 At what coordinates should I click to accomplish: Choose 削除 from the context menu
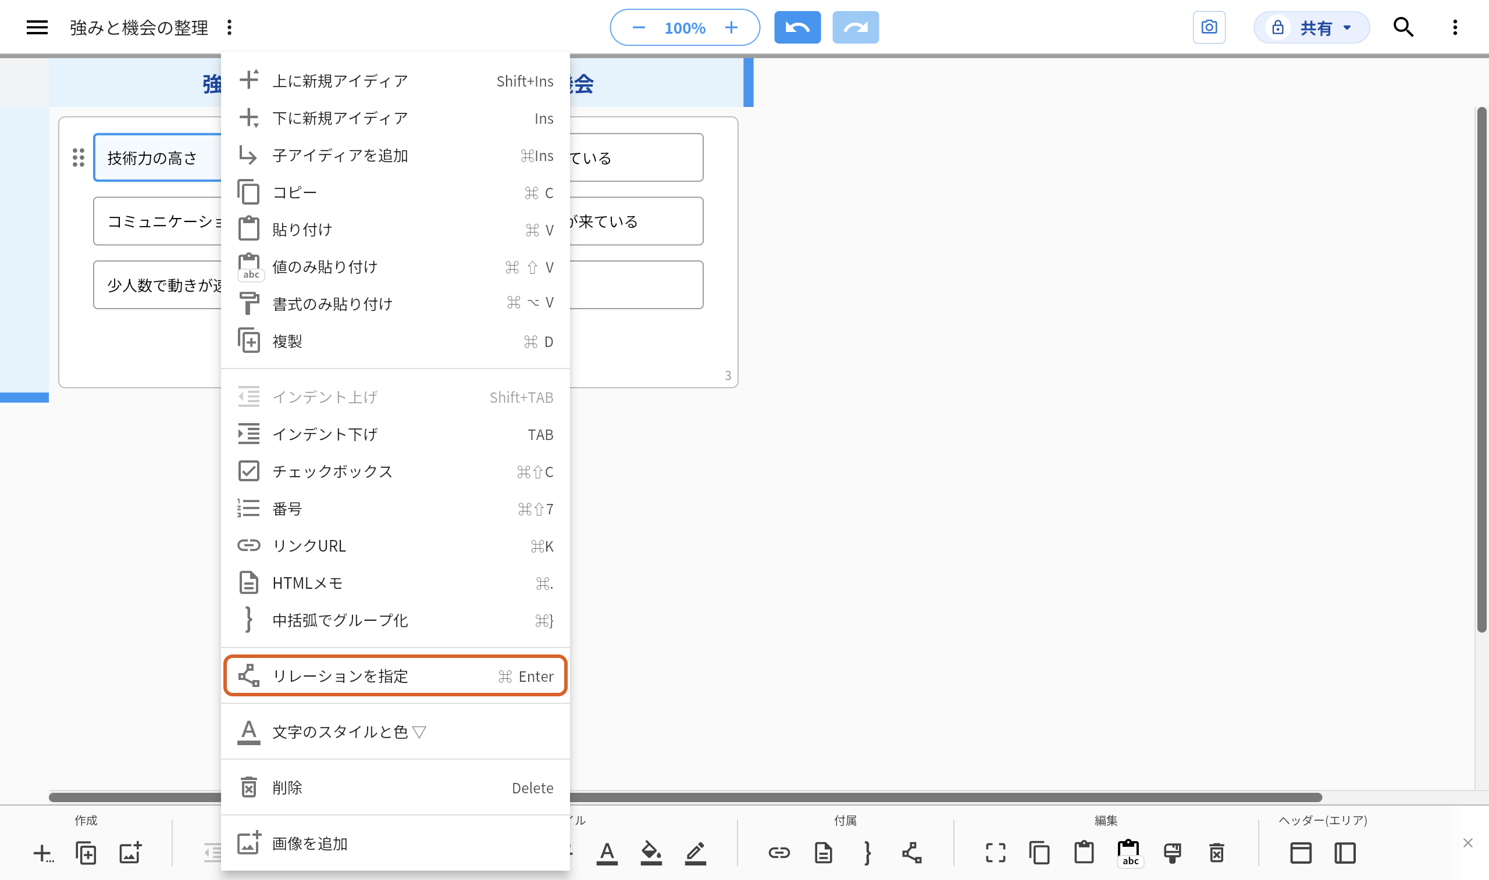coord(395,788)
